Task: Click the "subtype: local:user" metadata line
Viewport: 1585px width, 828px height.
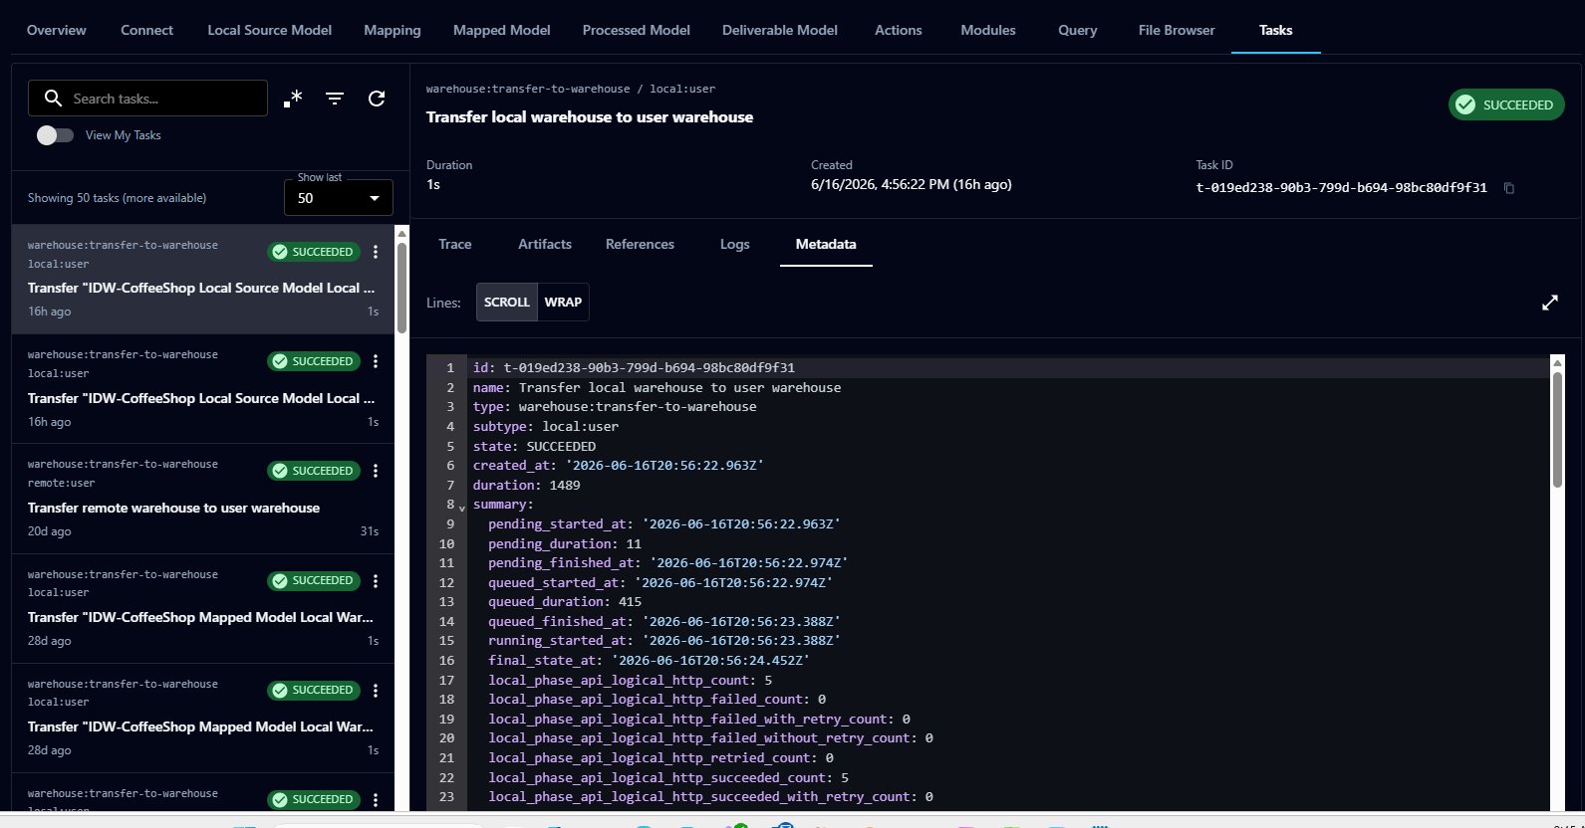Action: coord(546,427)
